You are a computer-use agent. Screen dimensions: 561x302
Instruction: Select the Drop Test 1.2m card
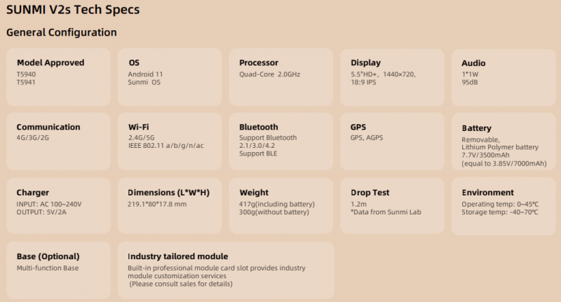(x=392, y=206)
